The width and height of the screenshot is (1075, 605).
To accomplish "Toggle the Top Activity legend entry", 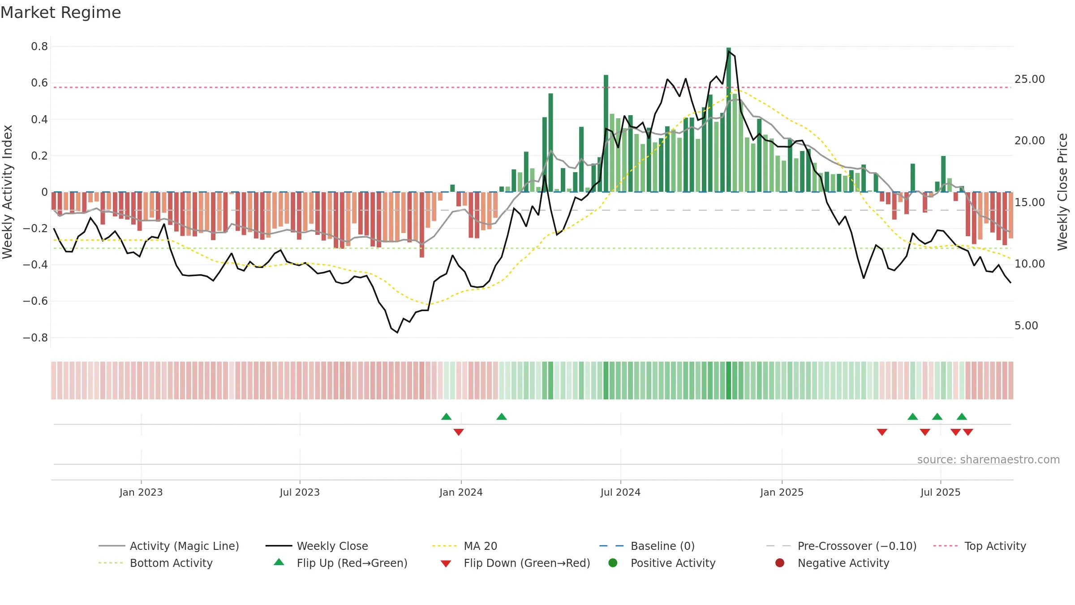I will click(x=980, y=546).
